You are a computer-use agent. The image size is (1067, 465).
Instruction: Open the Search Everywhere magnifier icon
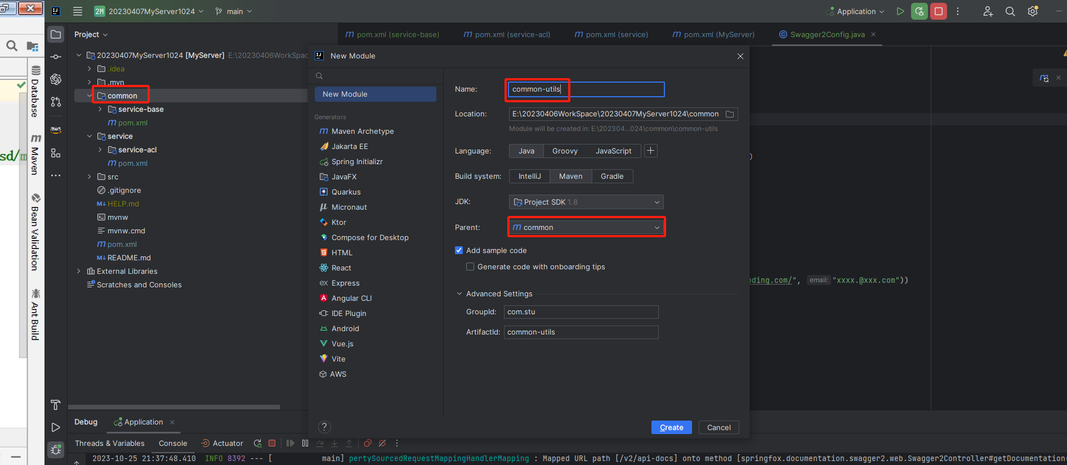[1010, 11]
